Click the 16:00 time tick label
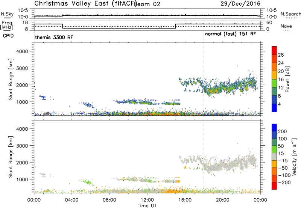 point(185,200)
